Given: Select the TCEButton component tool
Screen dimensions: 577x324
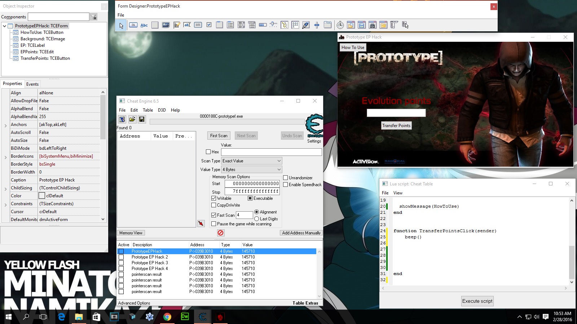Looking at the screenshot, I should coord(133,25).
